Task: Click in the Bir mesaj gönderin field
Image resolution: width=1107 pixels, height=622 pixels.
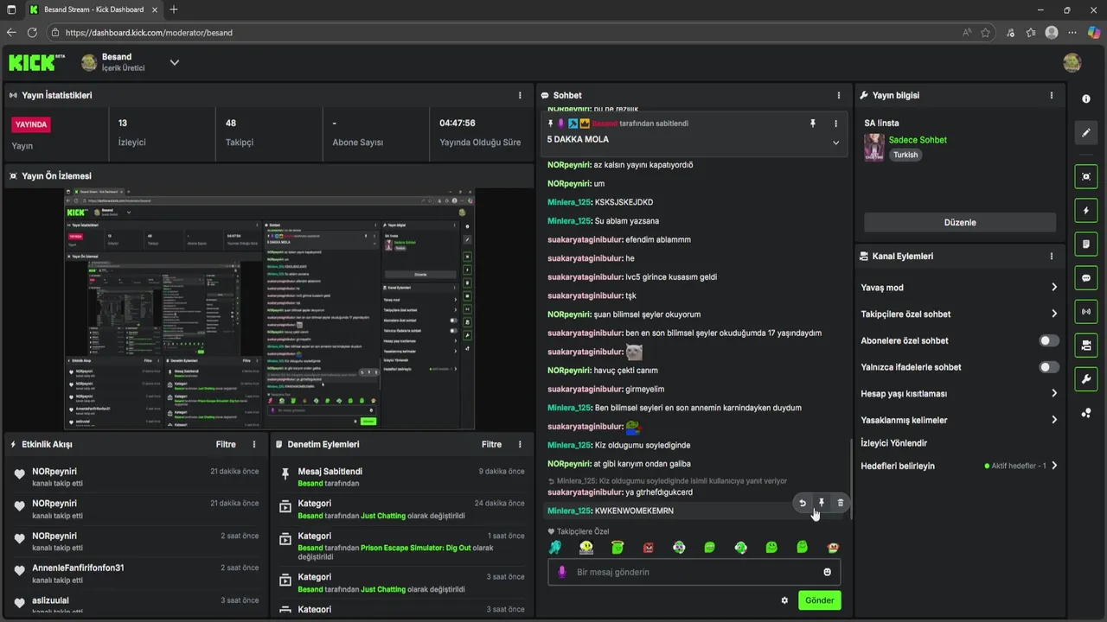Action: pyautogui.click(x=694, y=572)
